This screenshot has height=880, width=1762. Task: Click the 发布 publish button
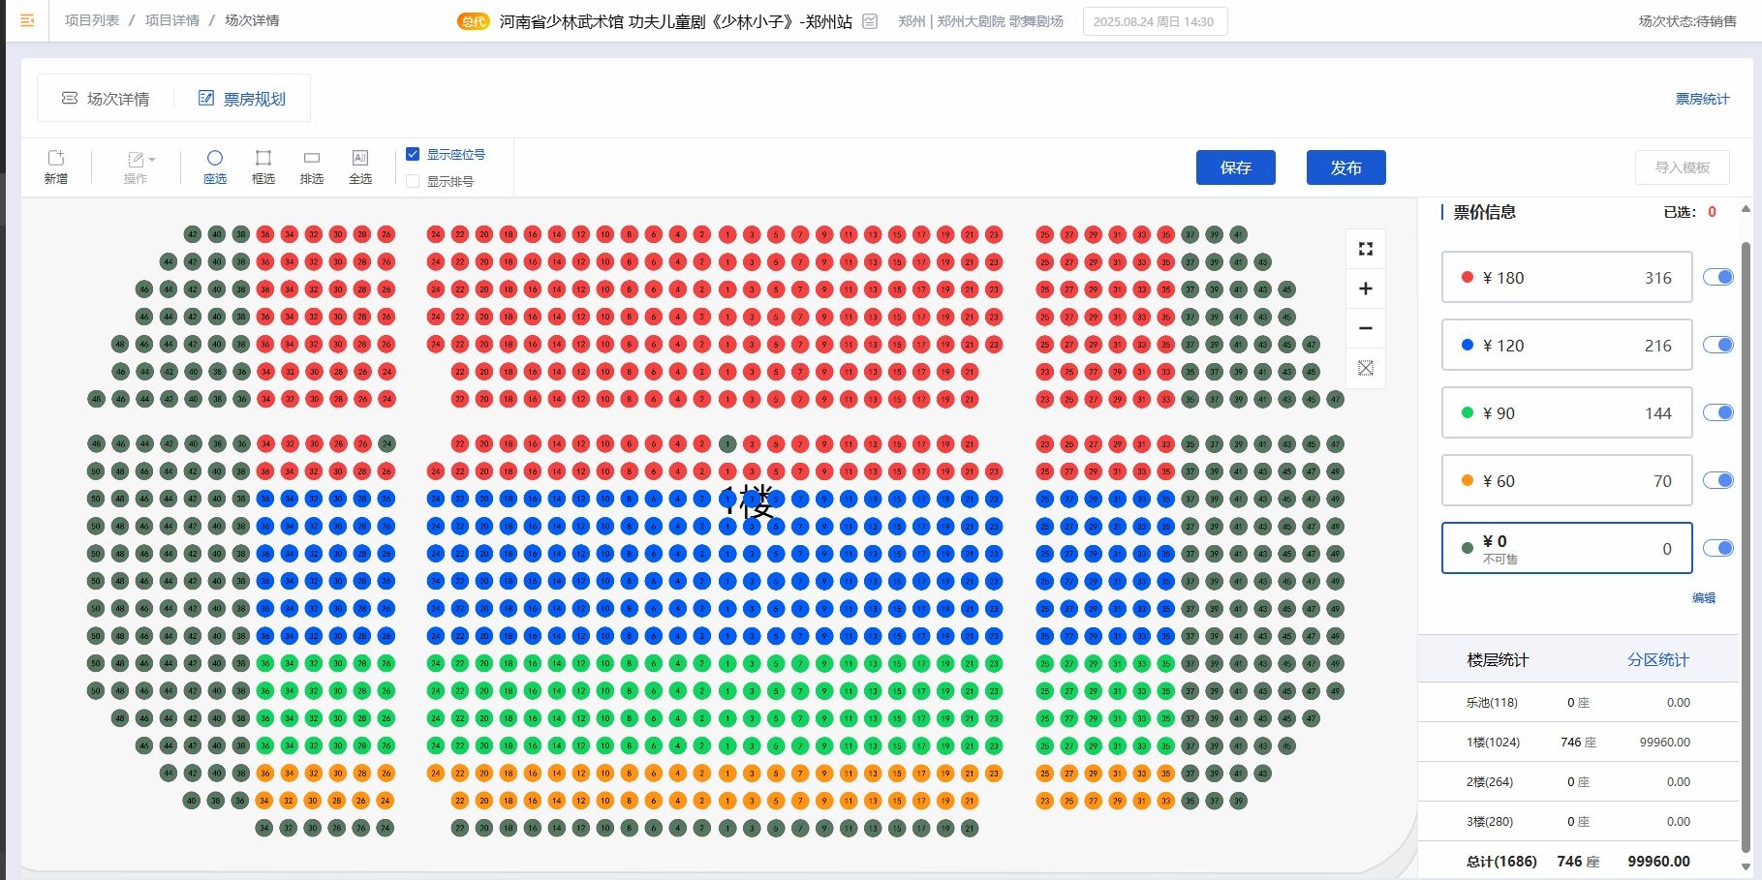tap(1345, 167)
